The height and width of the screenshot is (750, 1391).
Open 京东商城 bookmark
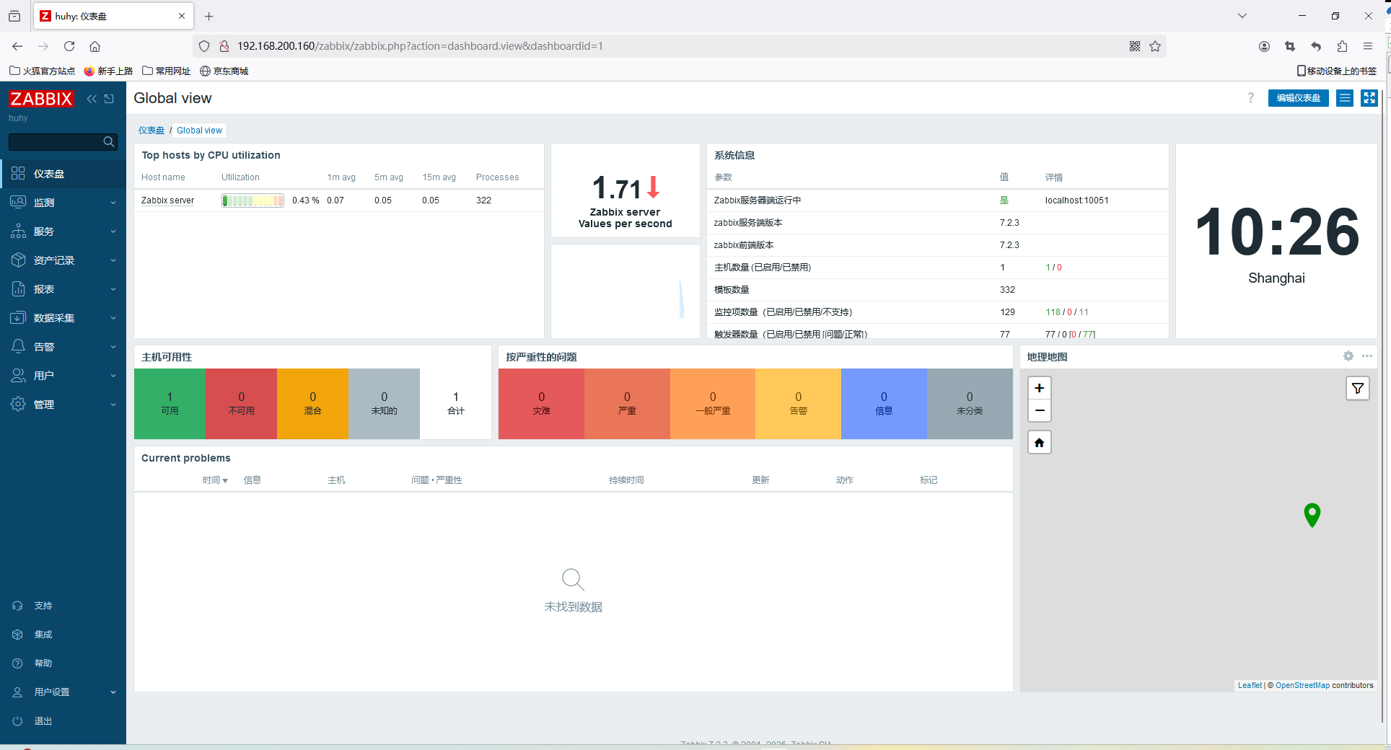(x=224, y=71)
